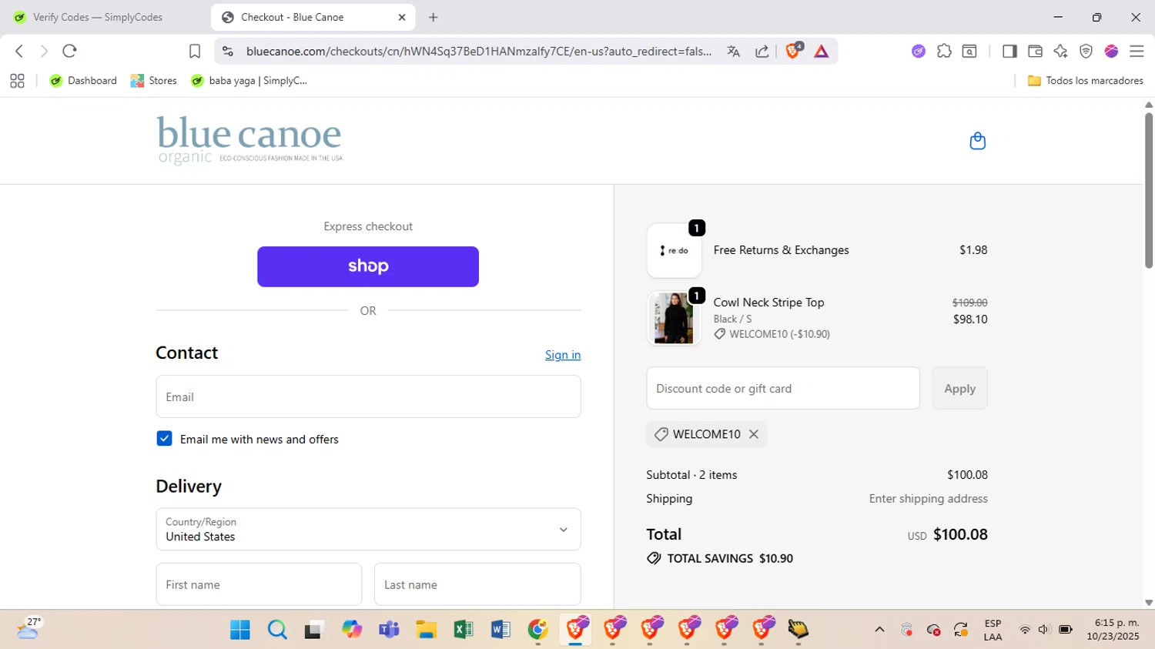Open the Stores bookmark
1155x649 pixels.
[x=154, y=81]
